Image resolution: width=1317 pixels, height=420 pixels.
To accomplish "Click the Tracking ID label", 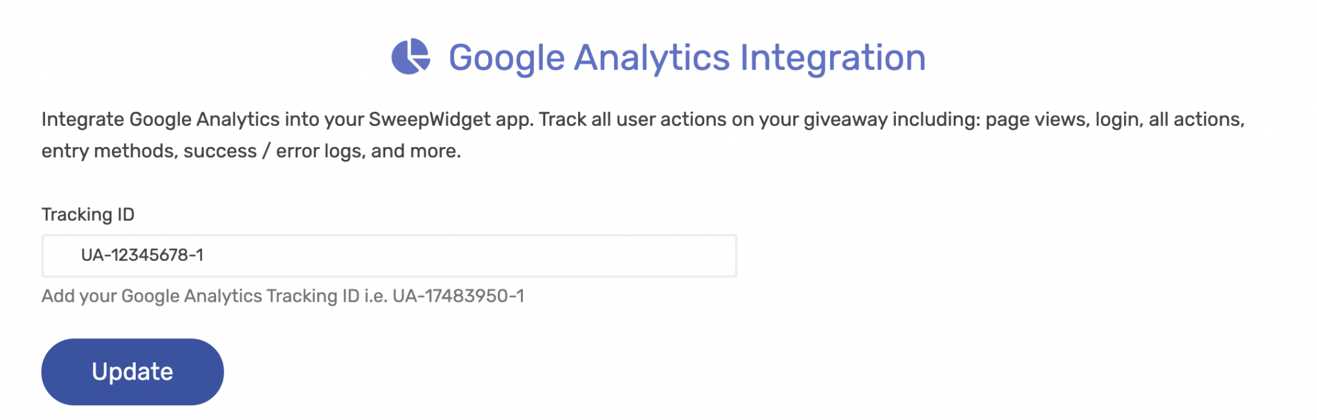I will (88, 214).
